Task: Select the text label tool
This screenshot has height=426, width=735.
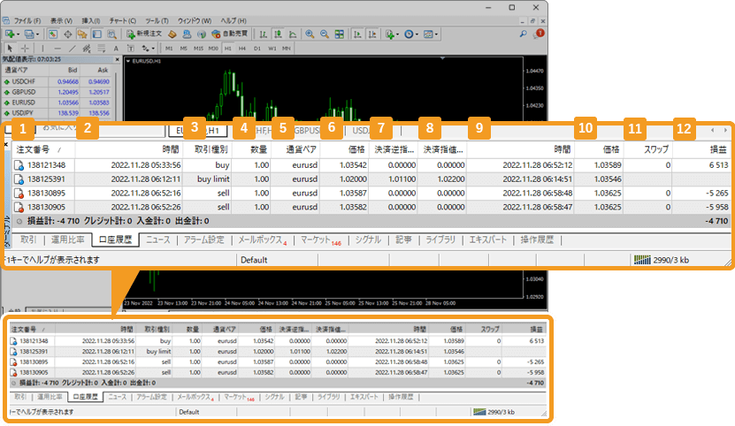Action: coord(131,49)
